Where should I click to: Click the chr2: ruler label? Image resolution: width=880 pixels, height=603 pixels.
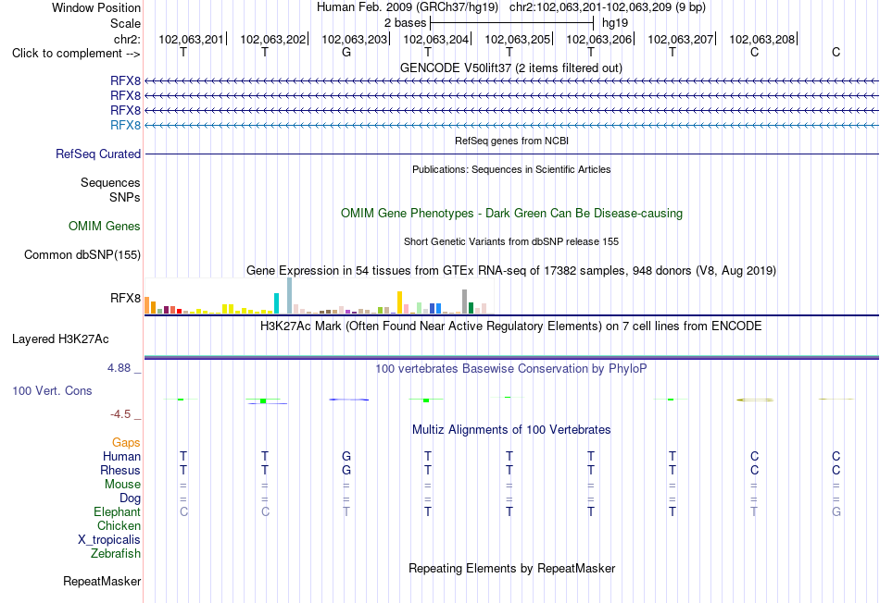click(127, 39)
